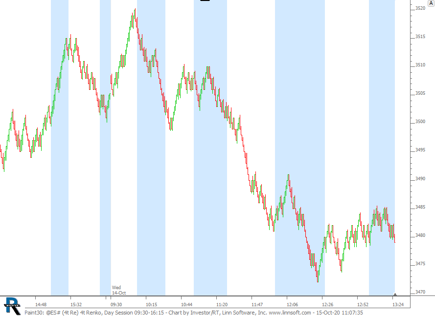Click the 3520 price axis label
The width and height of the screenshot is (435, 316).
420,8
